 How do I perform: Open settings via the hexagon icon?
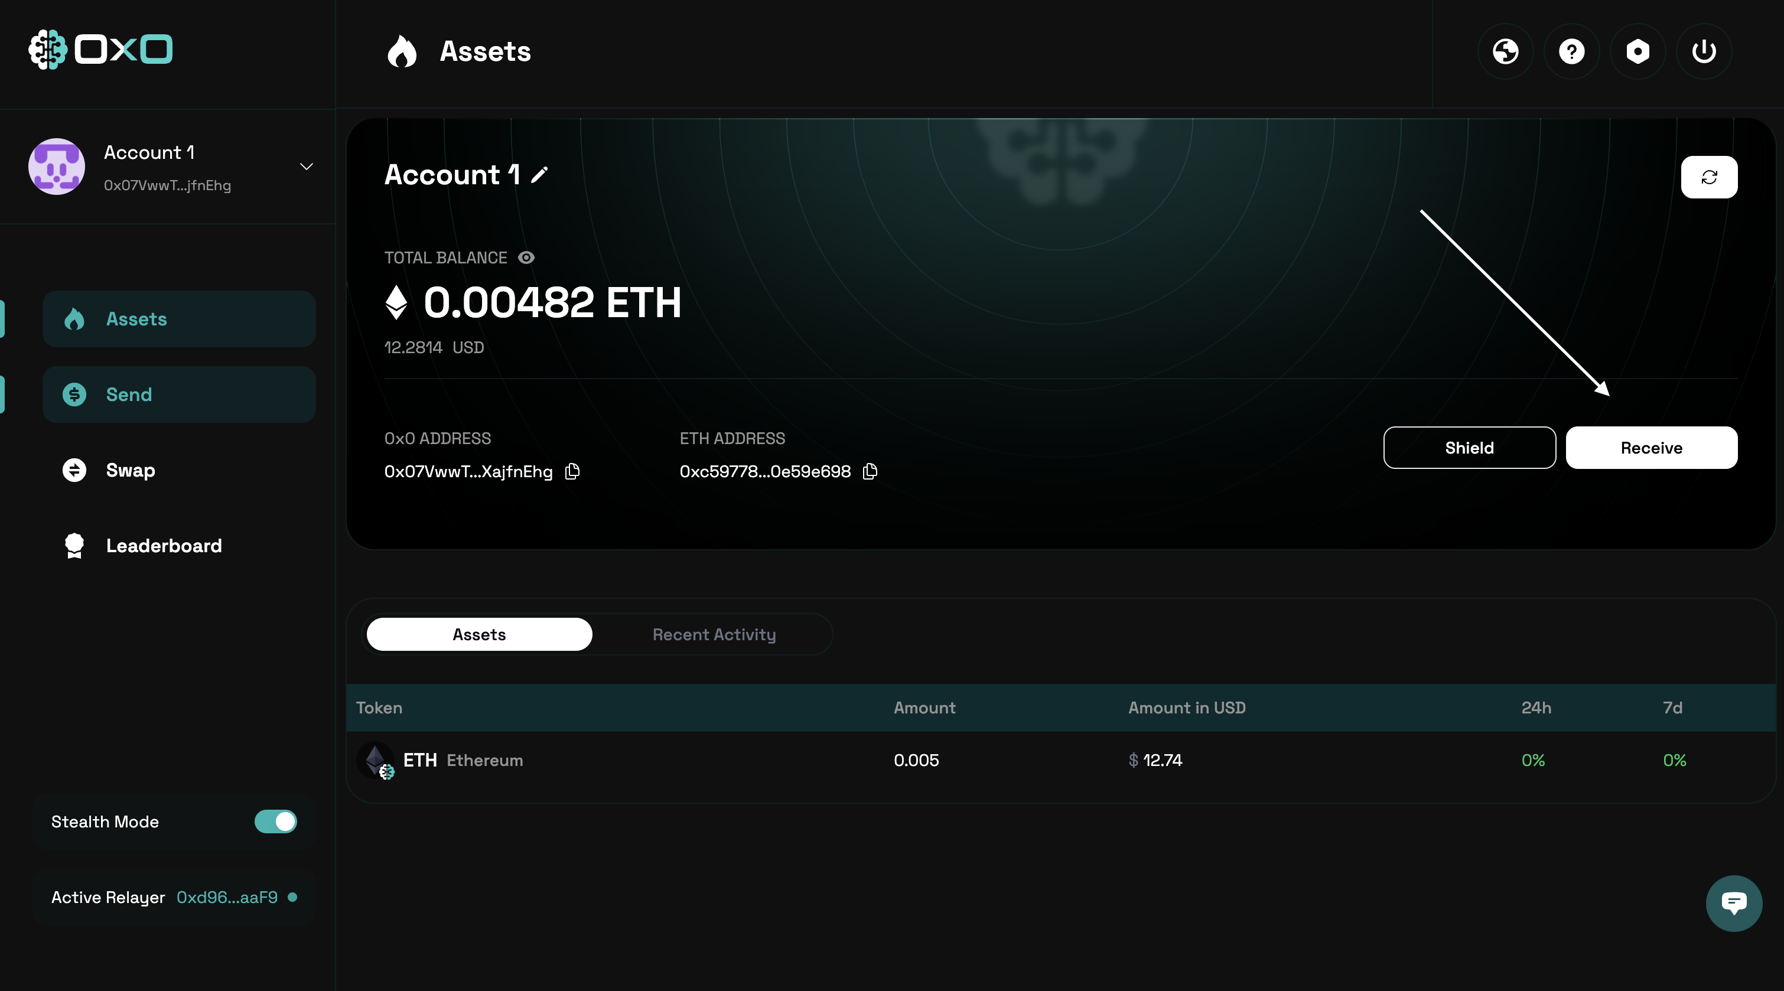coord(1637,51)
